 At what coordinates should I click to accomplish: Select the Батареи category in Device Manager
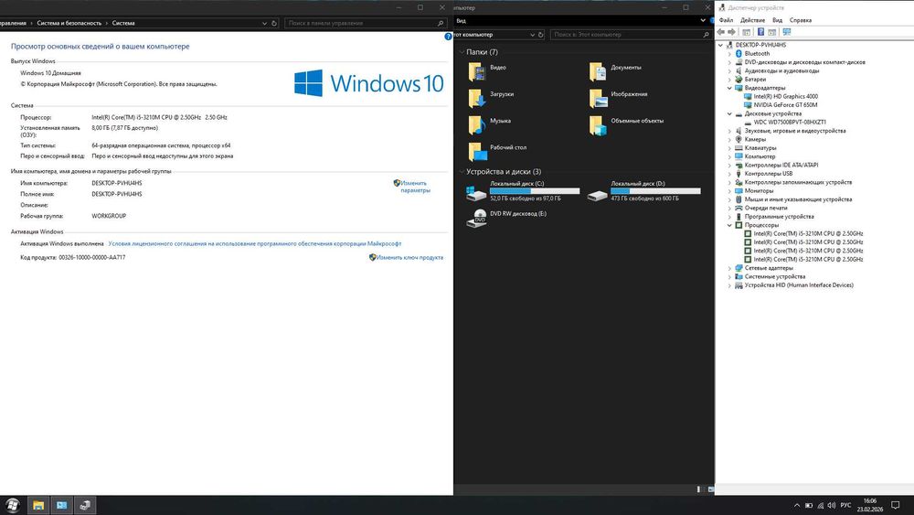pos(755,80)
